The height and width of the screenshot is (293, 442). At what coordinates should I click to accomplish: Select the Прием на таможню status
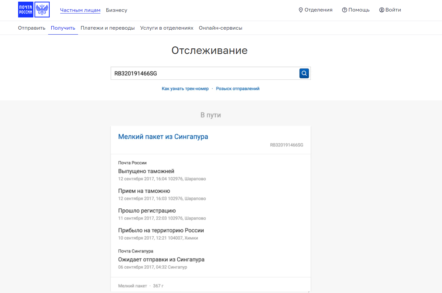[x=144, y=191]
